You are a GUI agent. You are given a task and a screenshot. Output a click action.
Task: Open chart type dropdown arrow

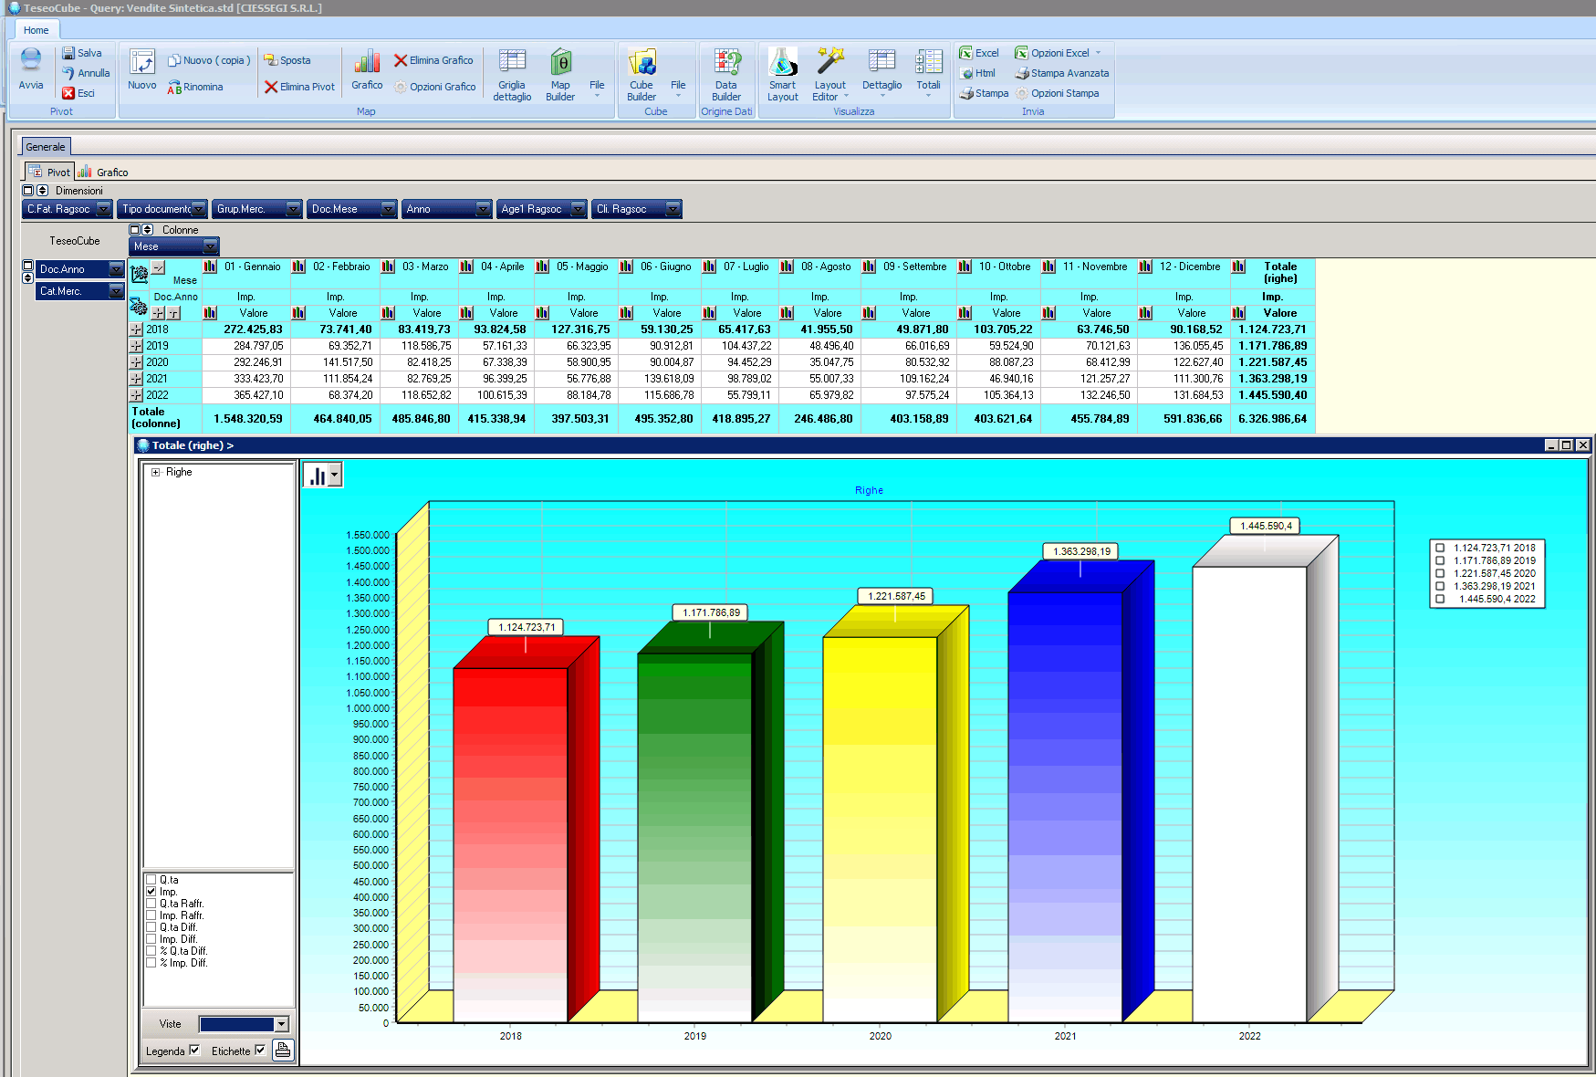[335, 475]
